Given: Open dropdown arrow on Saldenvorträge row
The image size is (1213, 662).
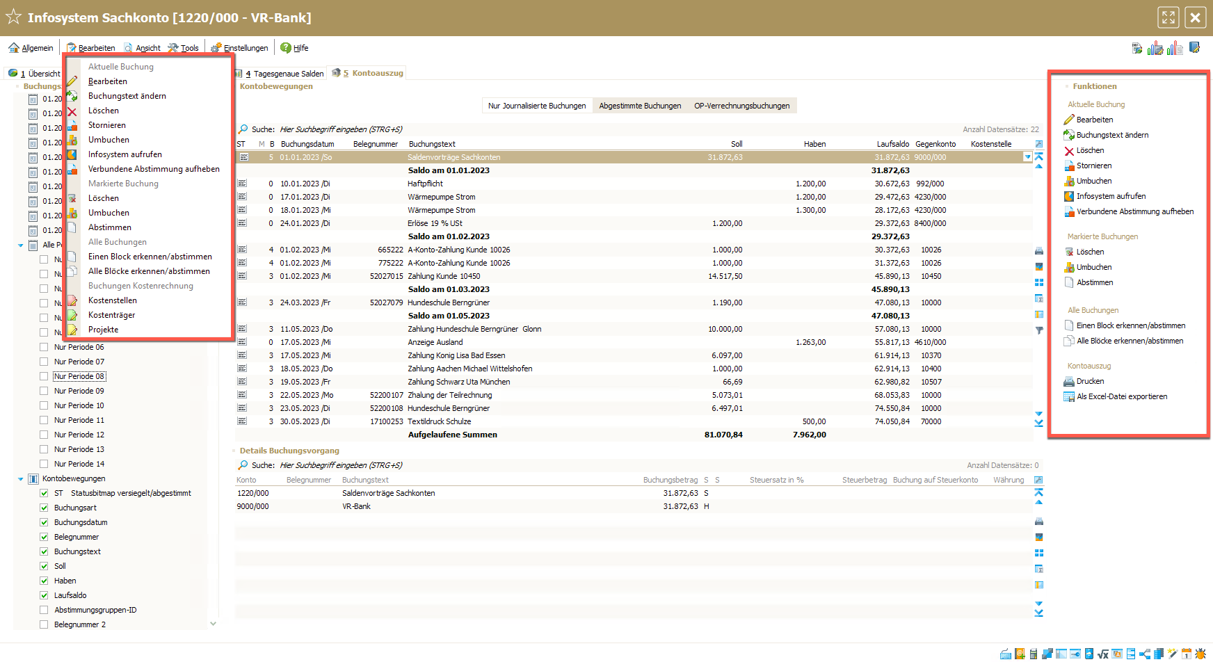Looking at the screenshot, I should (x=1027, y=157).
